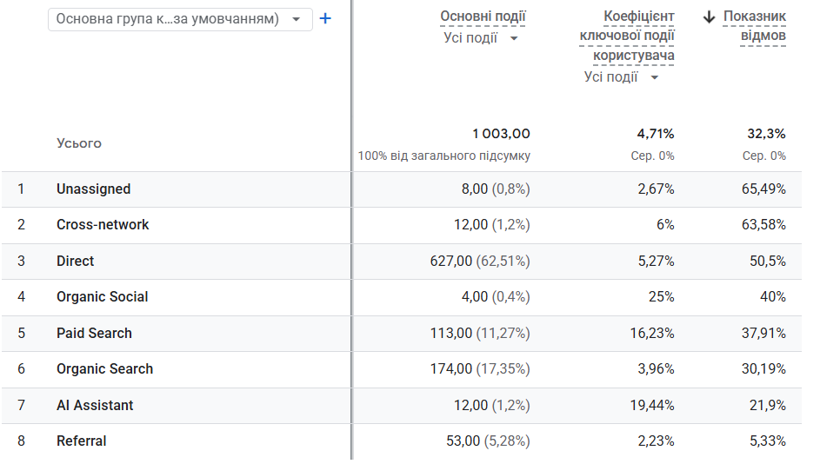Screen dimensions: 820x464
Task: Click the Paid Search value 113,00 (11,27%)
Action: (x=480, y=334)
